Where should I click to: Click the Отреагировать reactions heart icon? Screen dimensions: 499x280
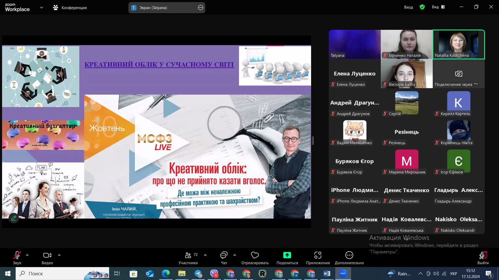coord(255,255)
